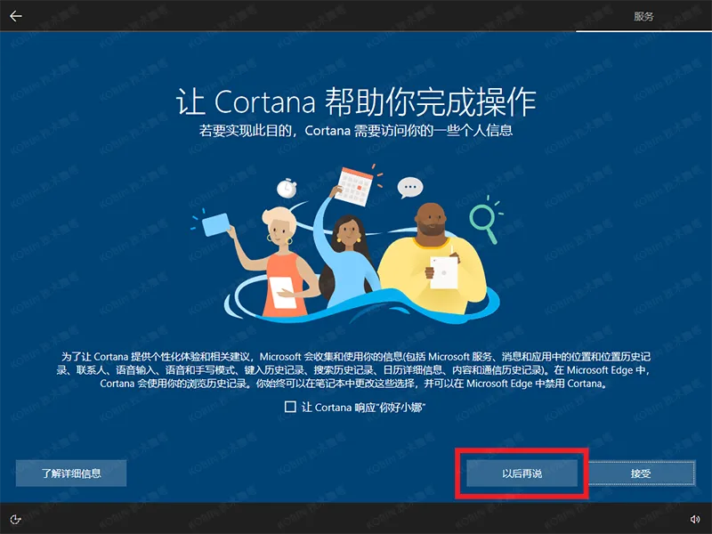
Task: Accept the Cortana privacy statement
Action: tap(644, 473)
